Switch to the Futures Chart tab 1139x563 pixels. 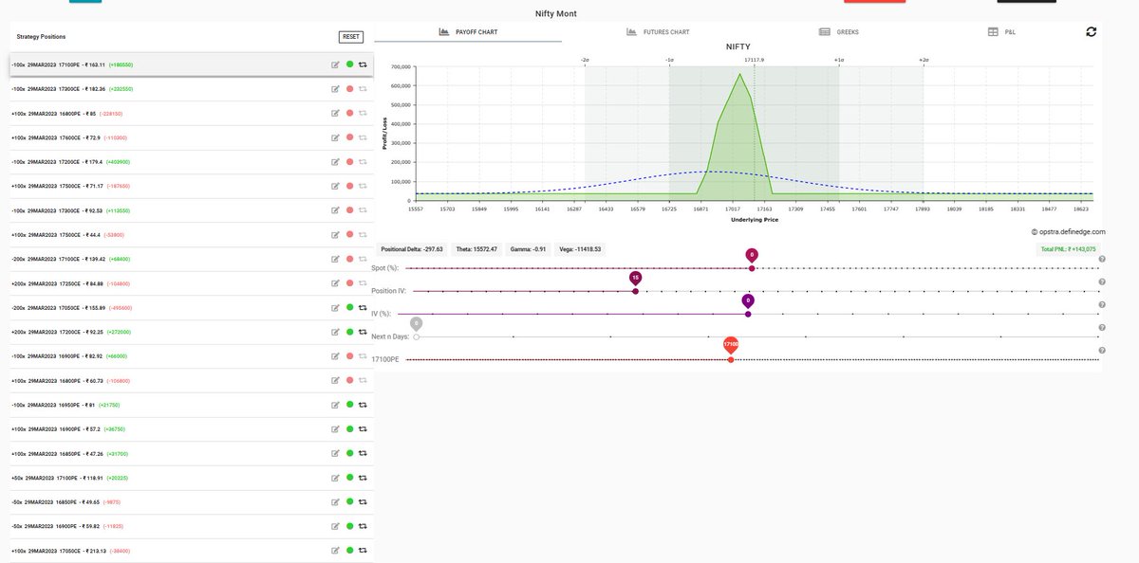pyautogui.click(x=658, y=32)
